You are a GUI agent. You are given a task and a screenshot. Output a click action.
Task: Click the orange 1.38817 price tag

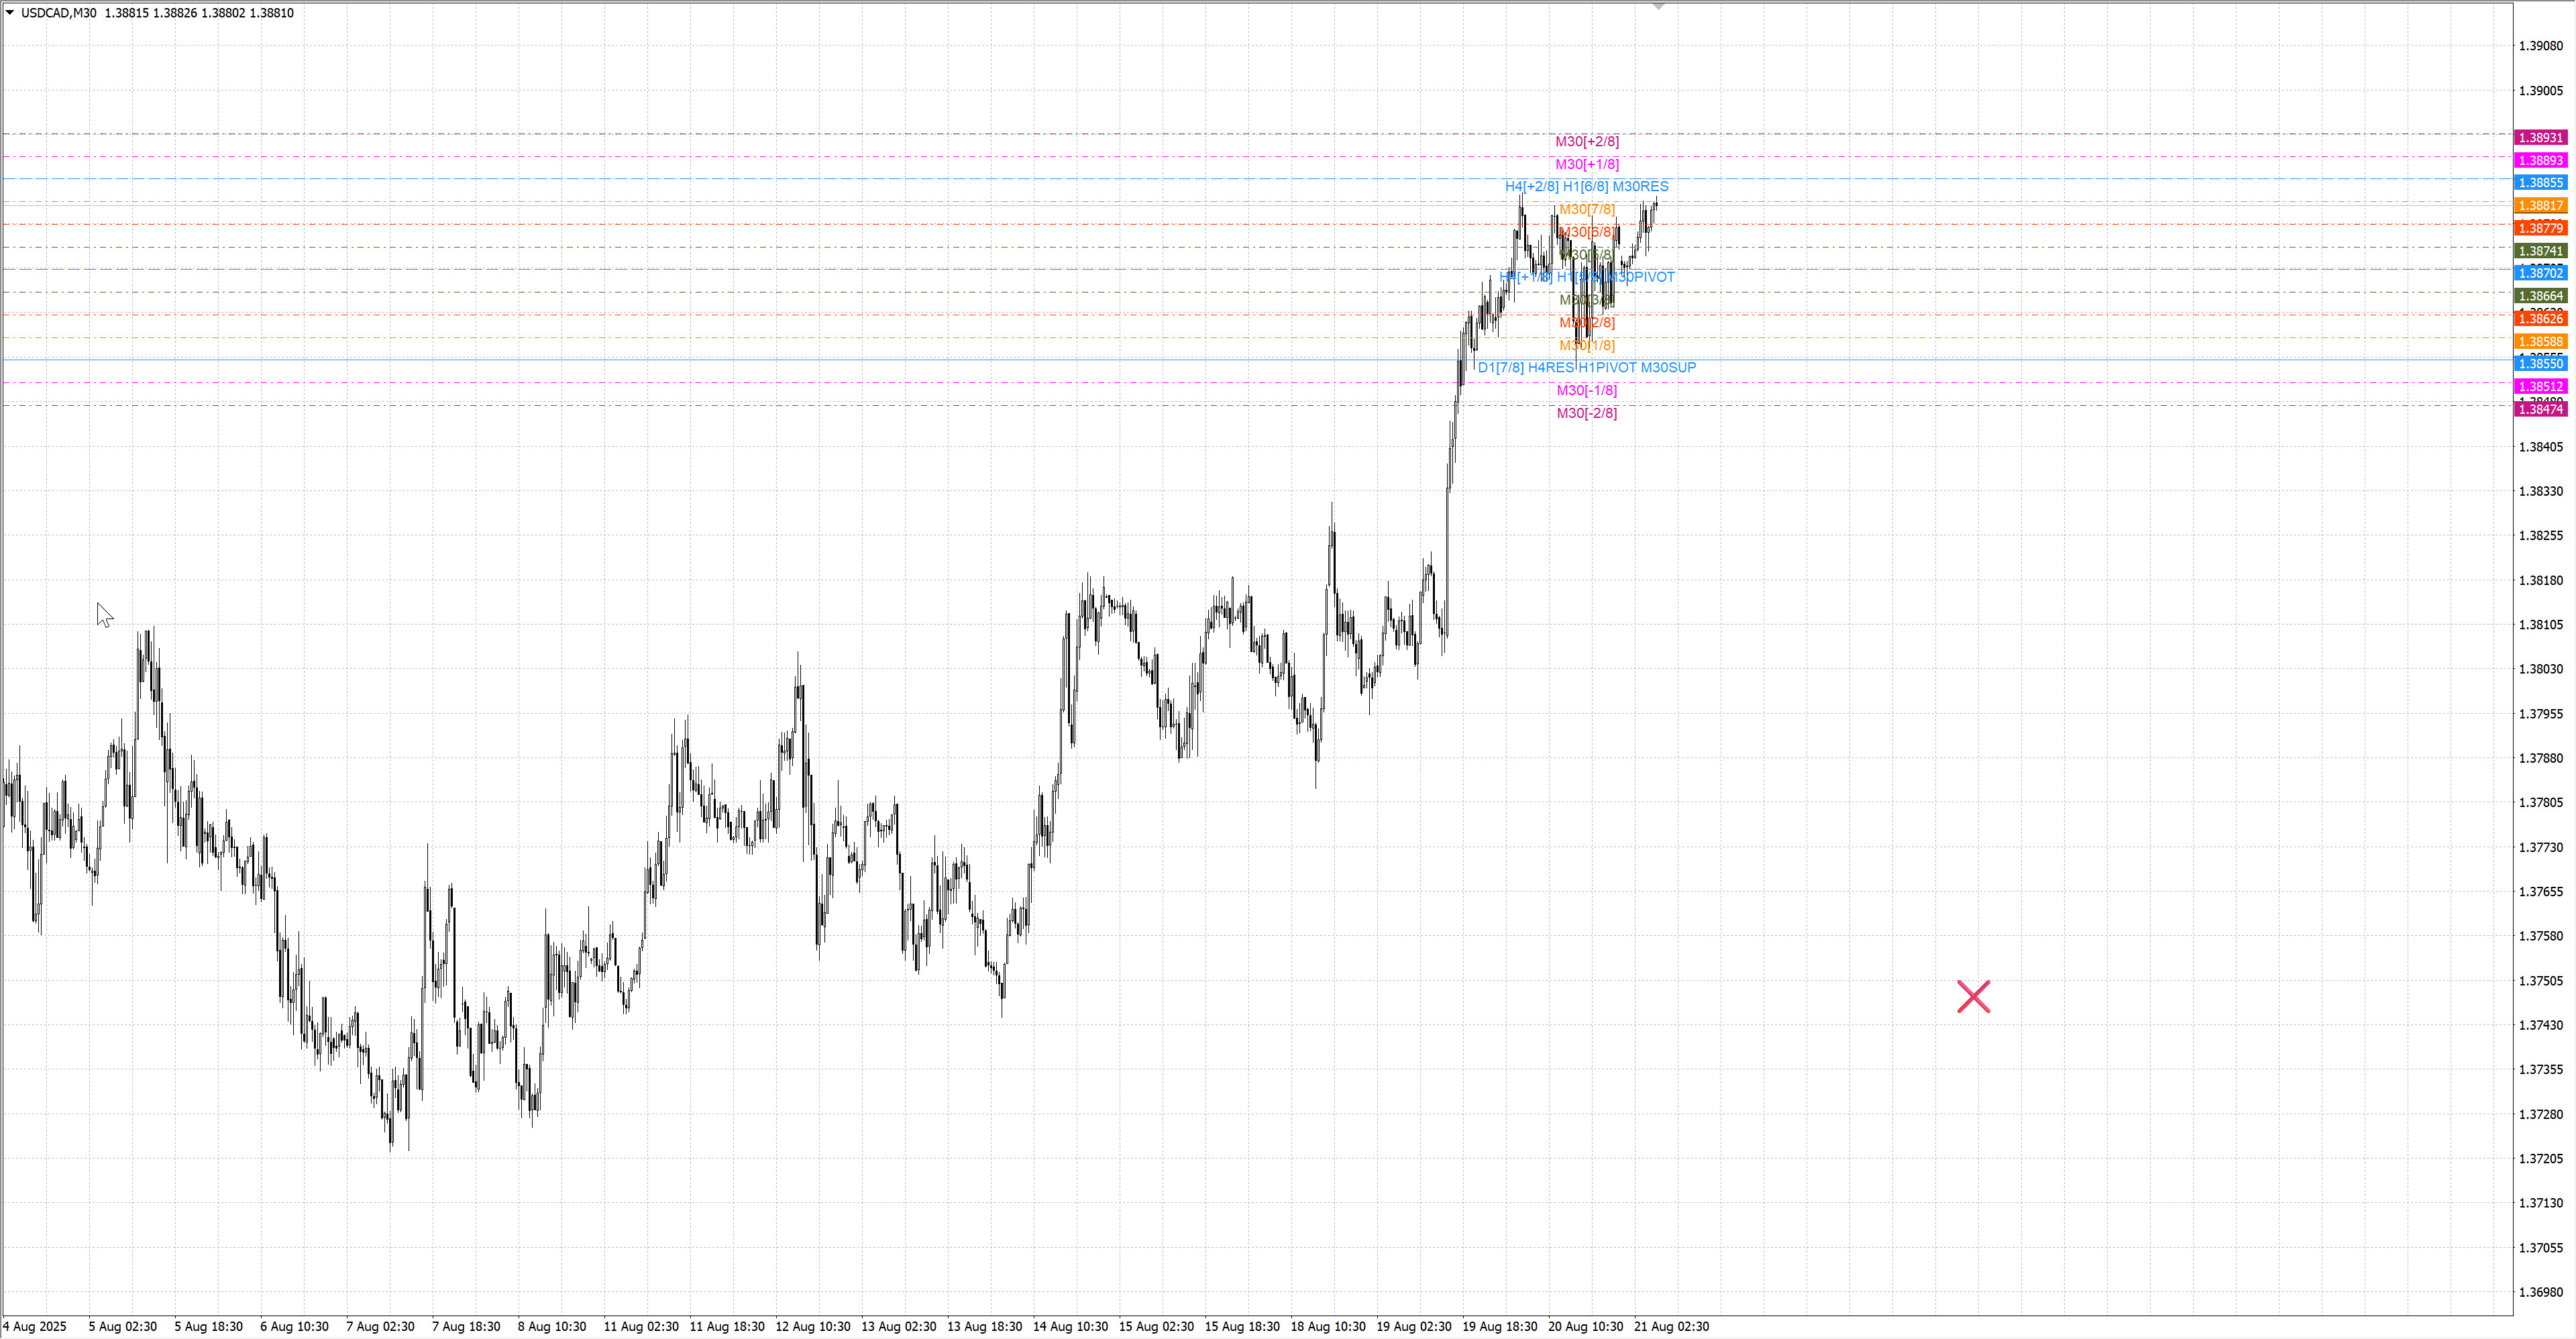(x=2540, y=205)
